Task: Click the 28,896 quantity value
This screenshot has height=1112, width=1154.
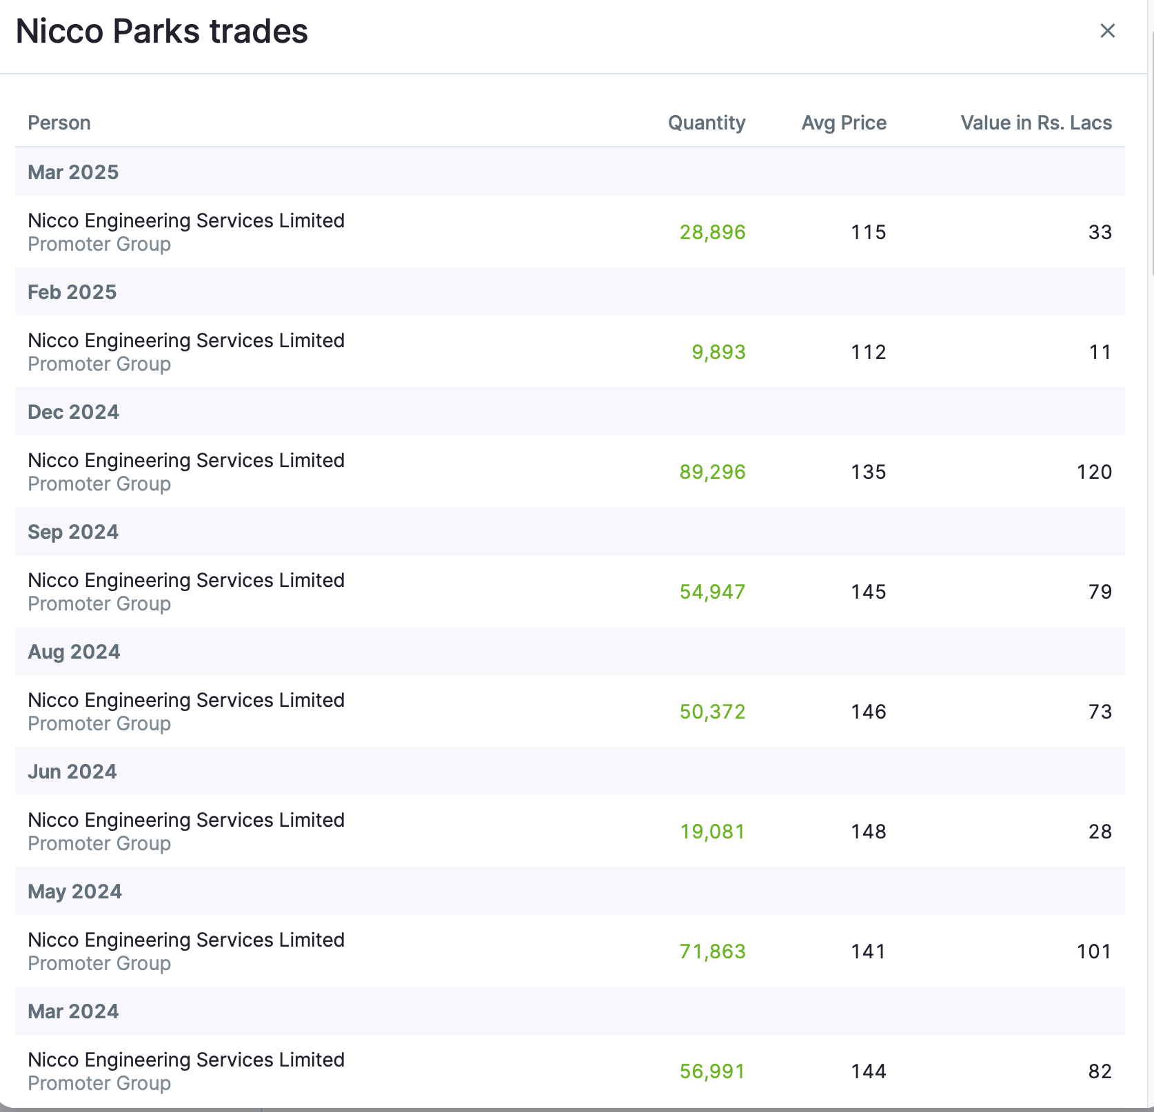Action: [x=712, y=232]
